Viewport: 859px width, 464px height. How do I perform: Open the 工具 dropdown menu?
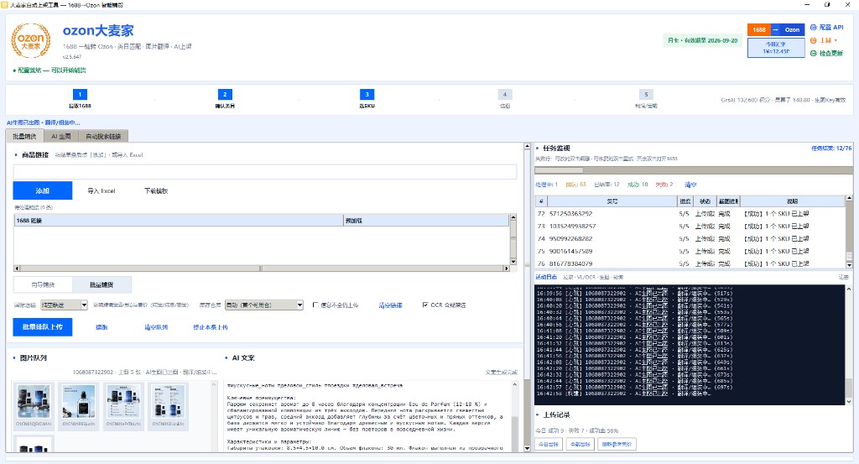point(828,40)
